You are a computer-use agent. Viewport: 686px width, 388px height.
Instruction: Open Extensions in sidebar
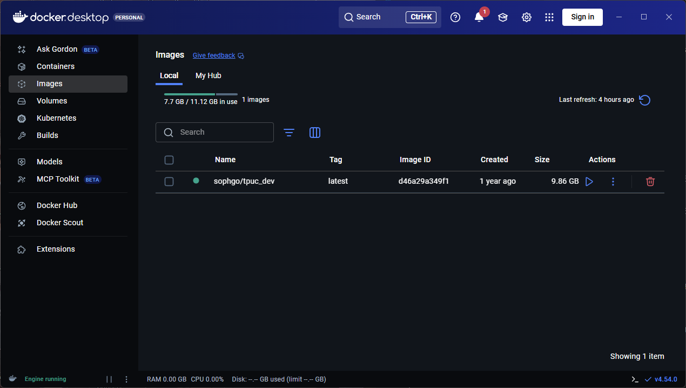(68, 249)
